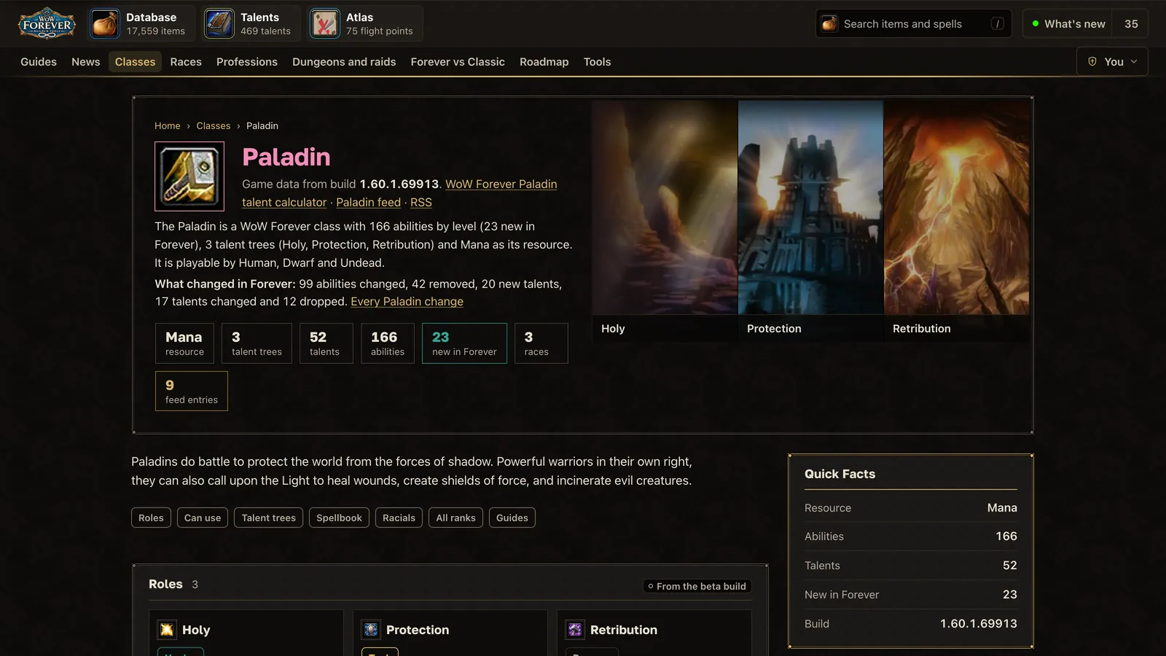
Task: Click the shield icon beside You
Action: pos(1092,62)
